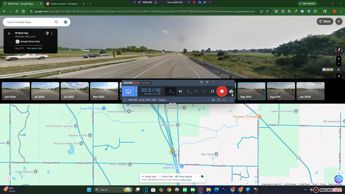Toggle Bandicam mouse click effect icon
Image resolution: width=345 pixels, height=194 pixels.
click(x=196, y=91)
